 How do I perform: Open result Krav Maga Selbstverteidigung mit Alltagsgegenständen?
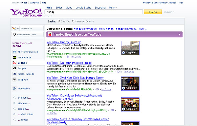(x=74, y=97)
